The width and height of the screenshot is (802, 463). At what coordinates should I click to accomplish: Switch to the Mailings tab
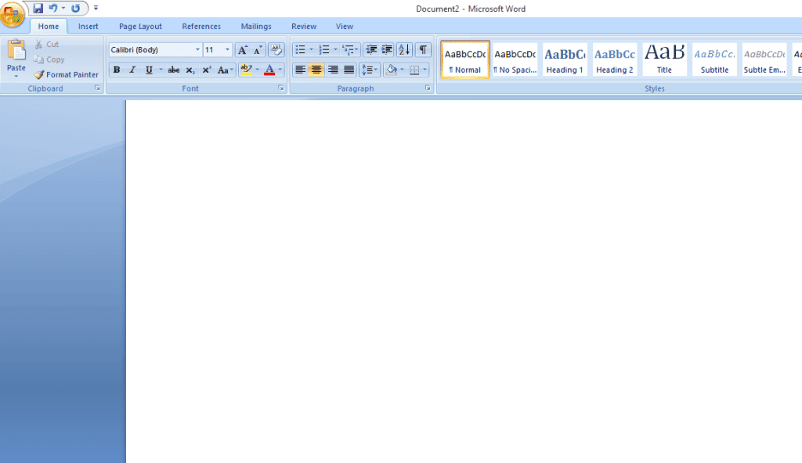point(256,27)
